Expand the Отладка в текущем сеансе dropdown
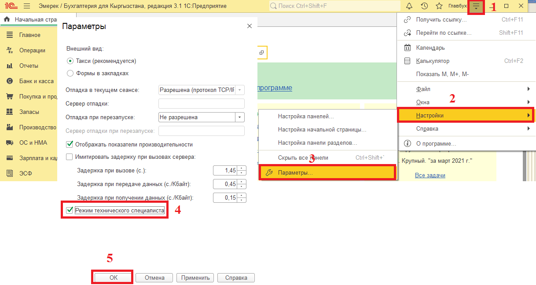Image resolution: width=536 pixels, height=285 pixels. pyautogui.click(x=240, y=90)
